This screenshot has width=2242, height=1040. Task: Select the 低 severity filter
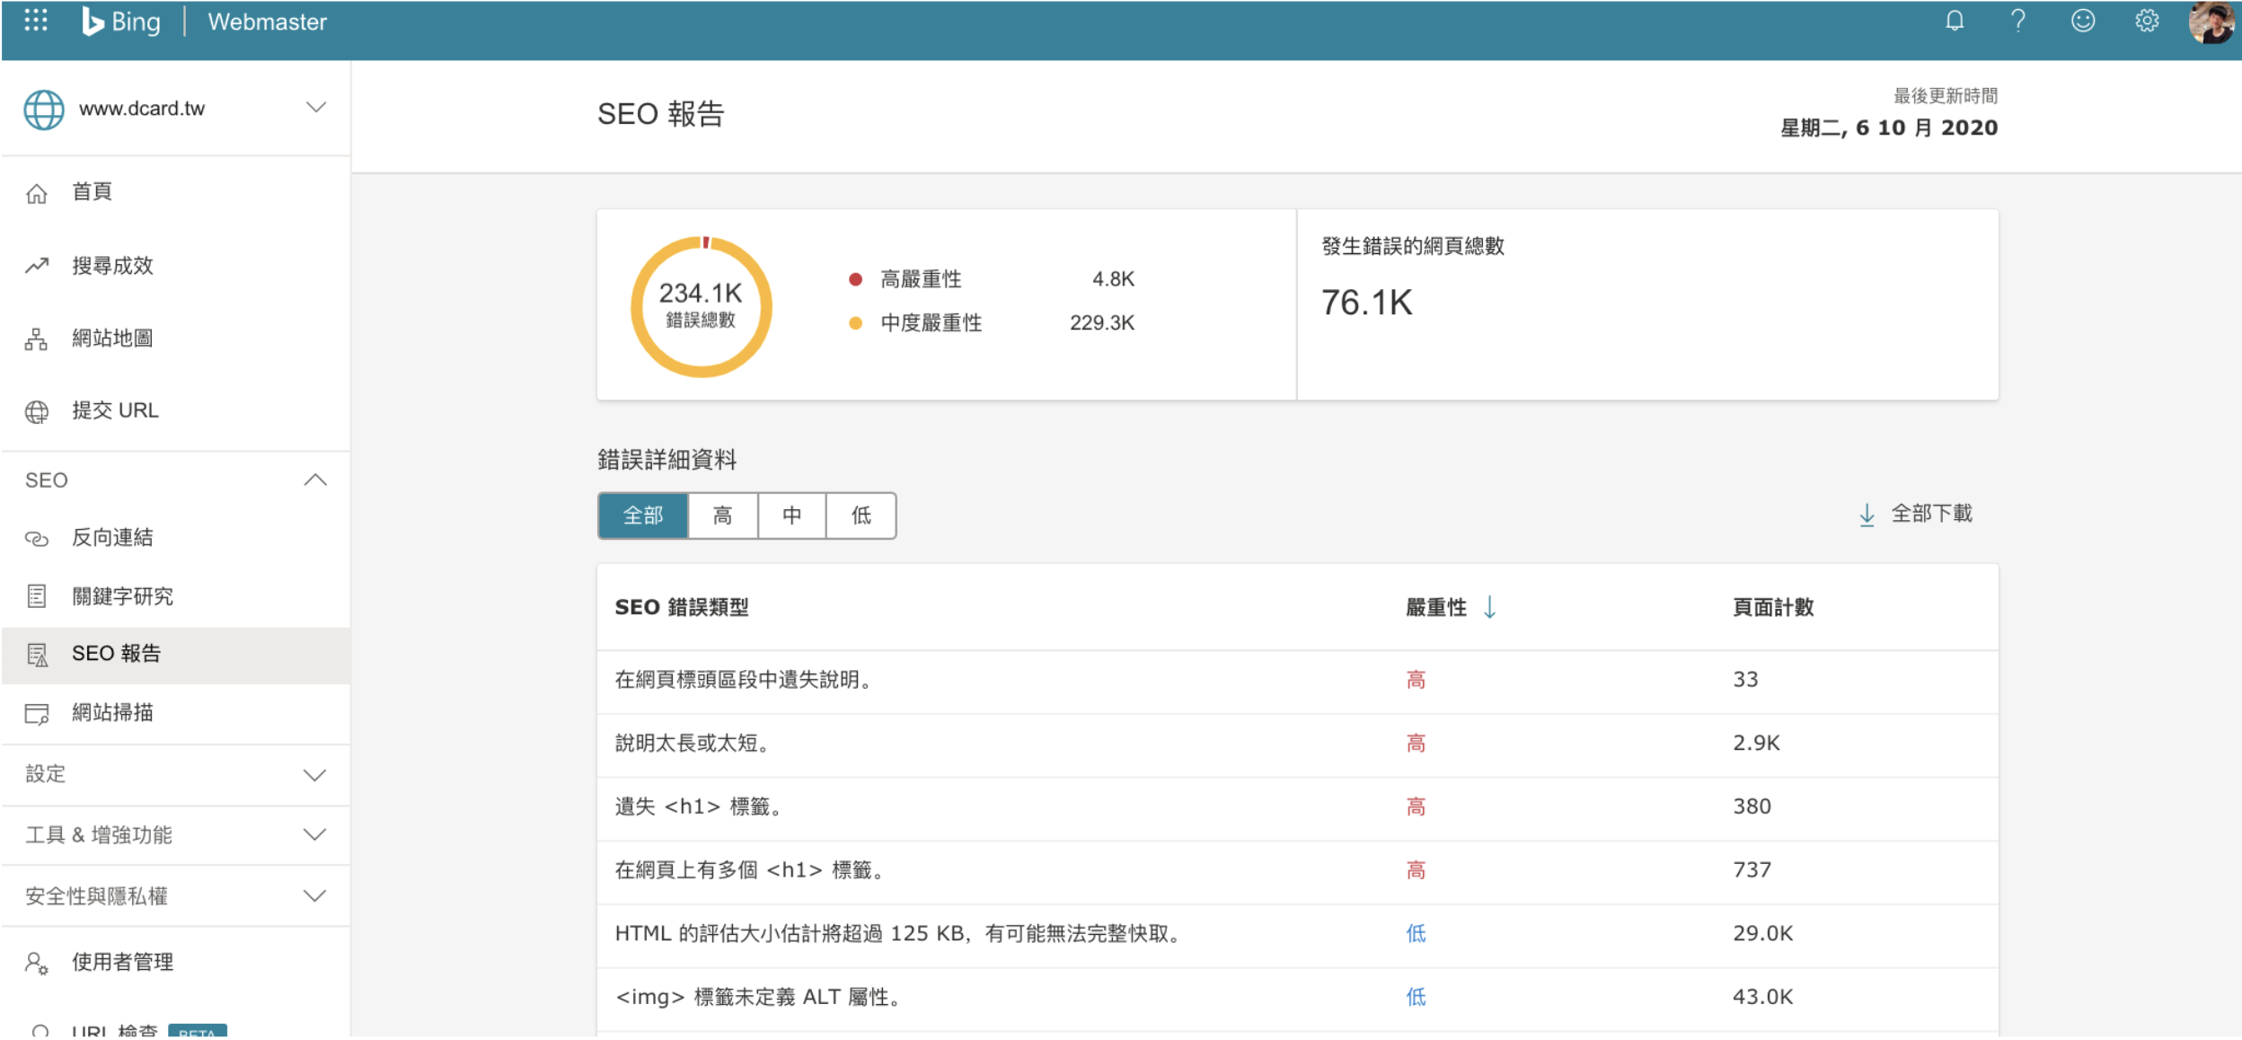coord(861,516)
